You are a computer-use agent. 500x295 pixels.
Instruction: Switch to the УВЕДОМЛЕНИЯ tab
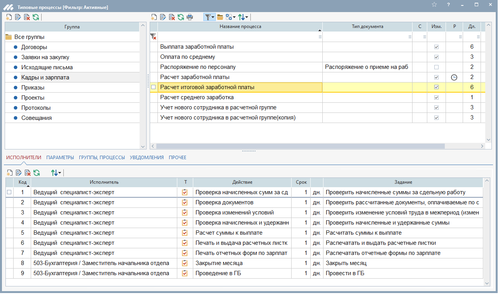pos(147,158)
